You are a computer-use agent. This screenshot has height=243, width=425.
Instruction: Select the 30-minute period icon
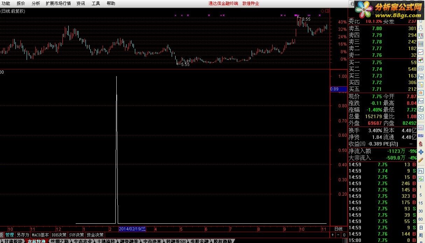pos(420,211)
